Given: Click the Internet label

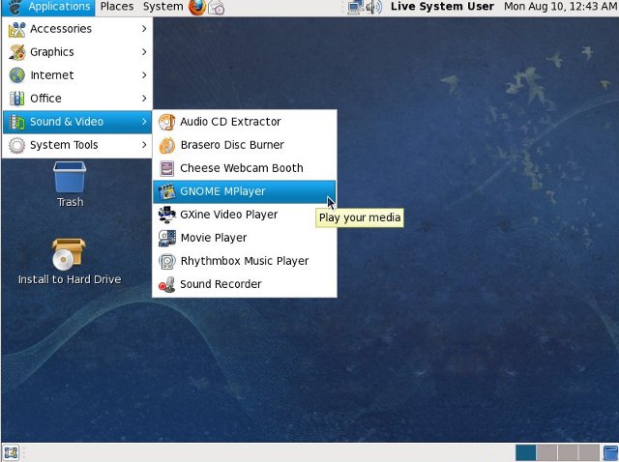Looking at the screenshot, I should [52, 75].
